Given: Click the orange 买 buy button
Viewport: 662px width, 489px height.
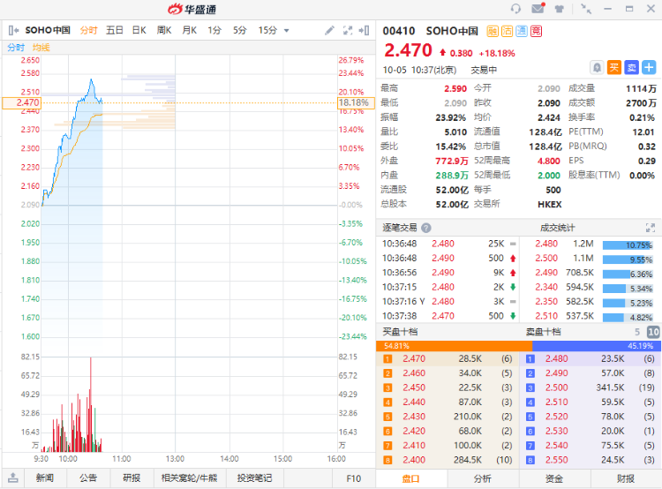Looking at the screenshot, I should coord(613,68).
